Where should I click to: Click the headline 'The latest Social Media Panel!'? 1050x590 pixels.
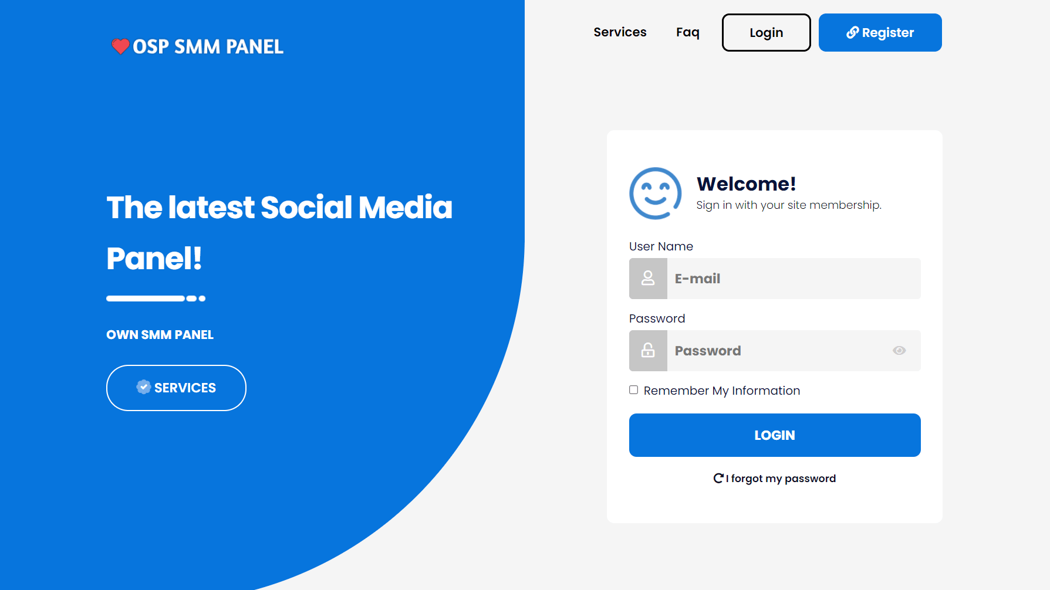coord(279,232)
